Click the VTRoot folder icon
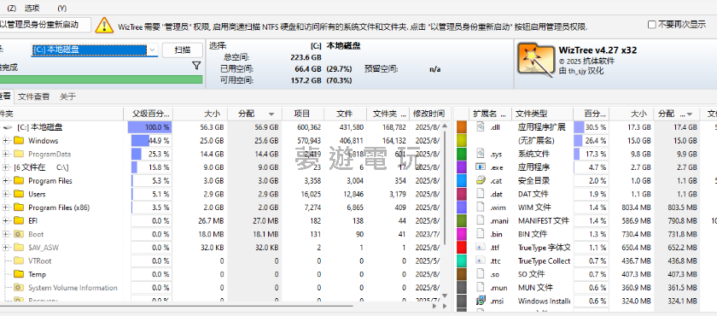Image resolution: width=717 pixels, height=316 pixels. coord(19,260)
